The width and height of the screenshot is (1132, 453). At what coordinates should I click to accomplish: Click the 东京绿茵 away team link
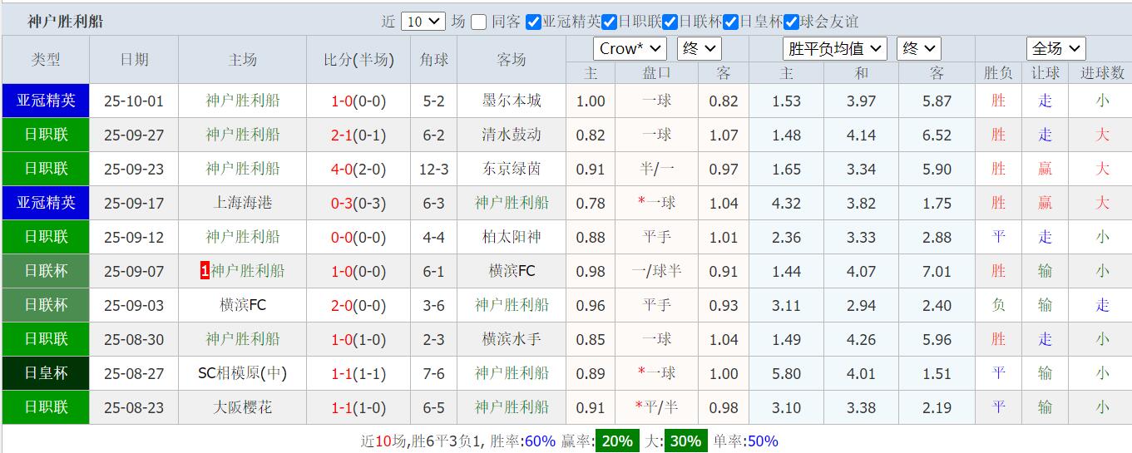click(x=512, y=169)
